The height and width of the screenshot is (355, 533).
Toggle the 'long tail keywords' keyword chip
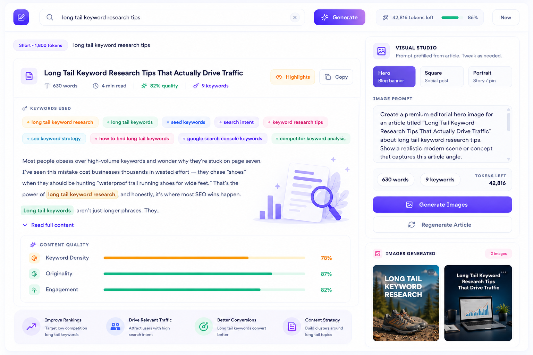(x=130, y=122)
